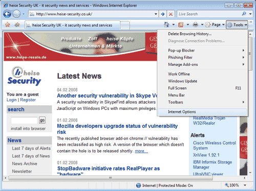Click the Live Search magnifier icon
256x191 pixels.
tap(244, 14)
